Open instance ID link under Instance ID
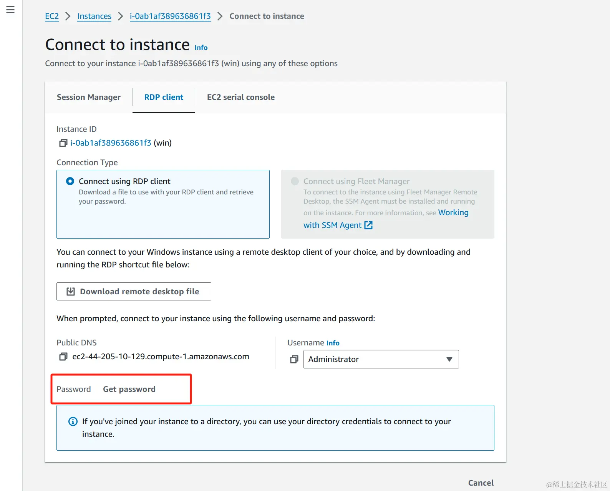The height and width of the screenshot is (491, 610). 111,143
